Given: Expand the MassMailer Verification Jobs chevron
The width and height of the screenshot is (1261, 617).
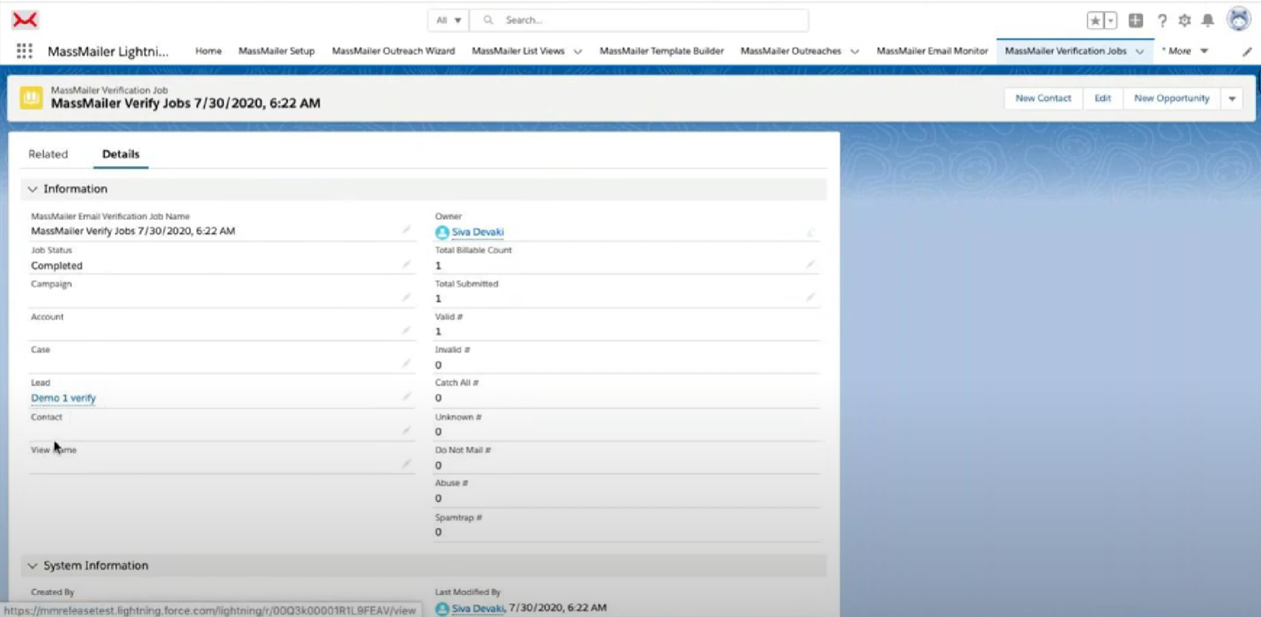Looking at the screenshot, I should [x=1140, y=52].
